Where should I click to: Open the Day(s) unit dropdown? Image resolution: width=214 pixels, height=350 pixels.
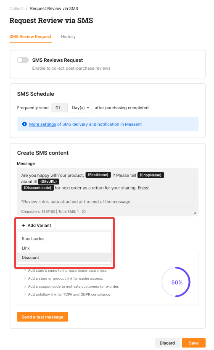[80, 108]
